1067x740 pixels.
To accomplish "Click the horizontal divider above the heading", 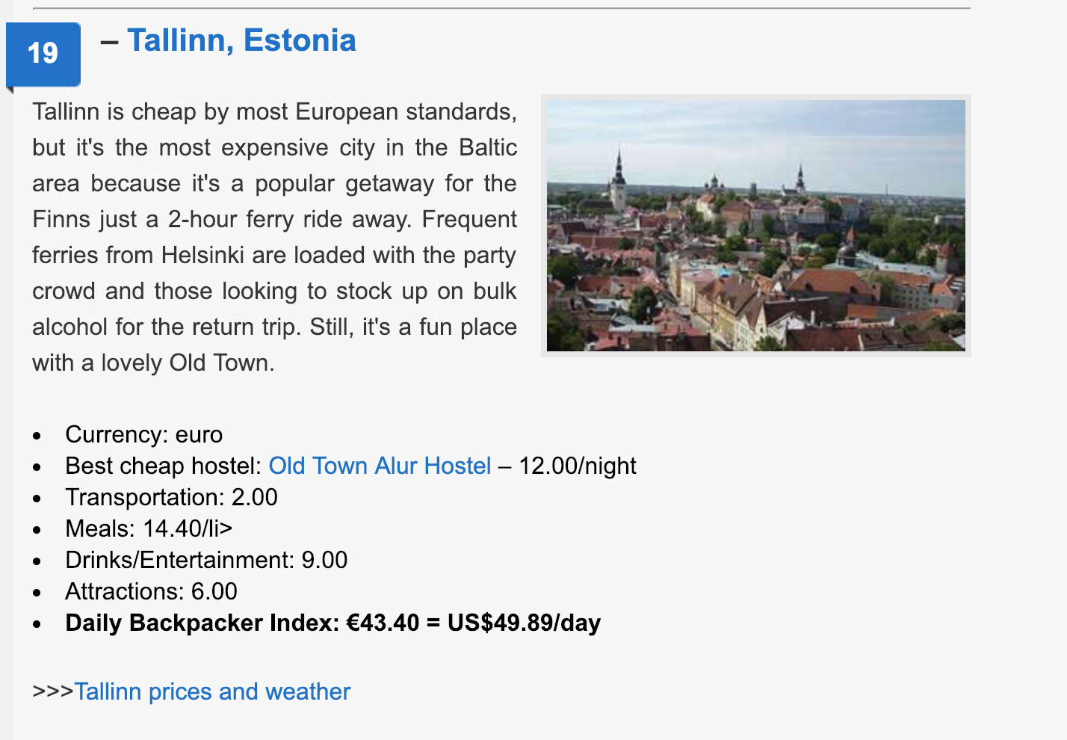I will click(x=502, y=8).
